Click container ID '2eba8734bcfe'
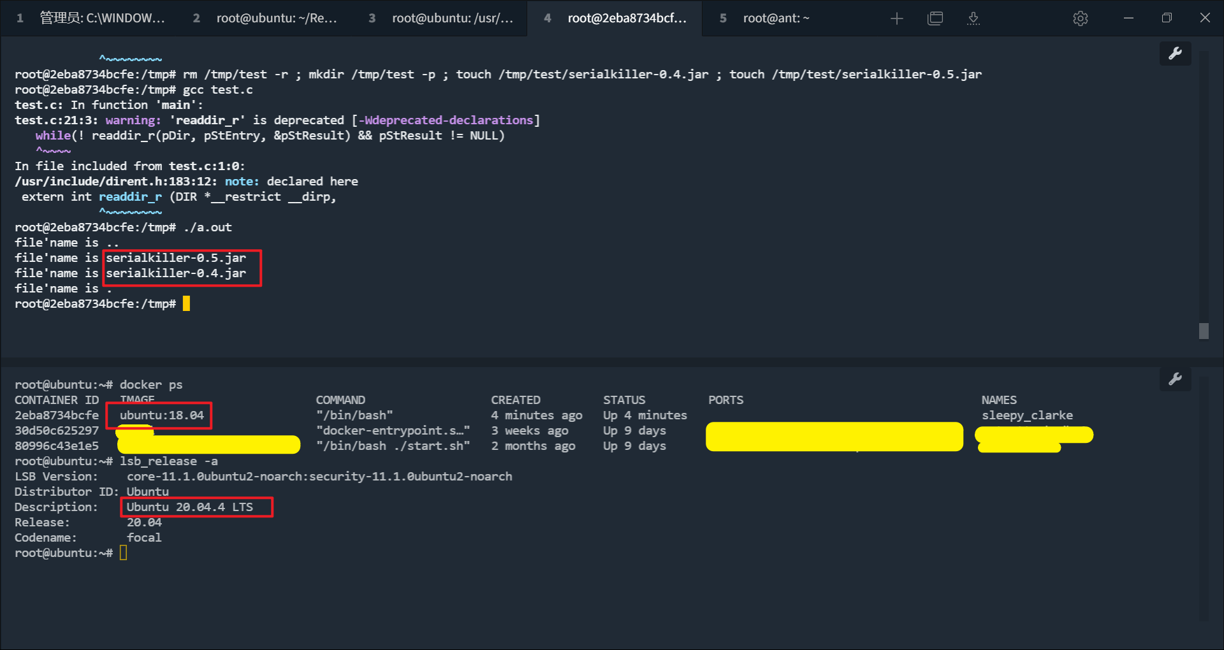 [57, 415]
